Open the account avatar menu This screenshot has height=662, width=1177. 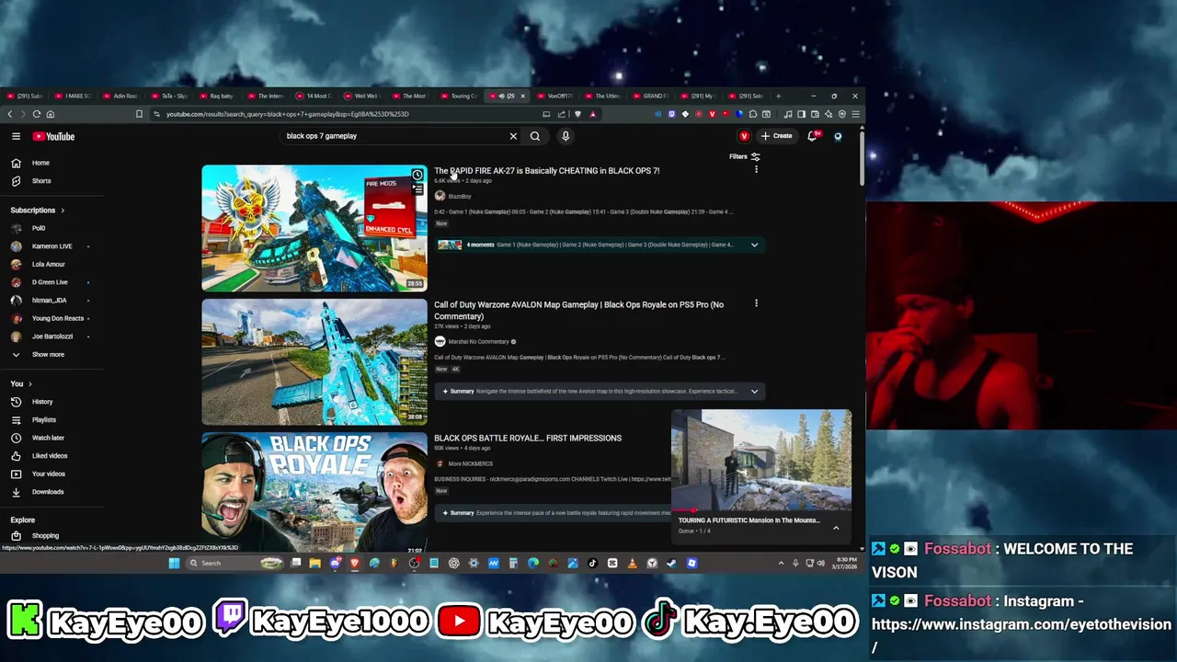[x=838, y=136]
